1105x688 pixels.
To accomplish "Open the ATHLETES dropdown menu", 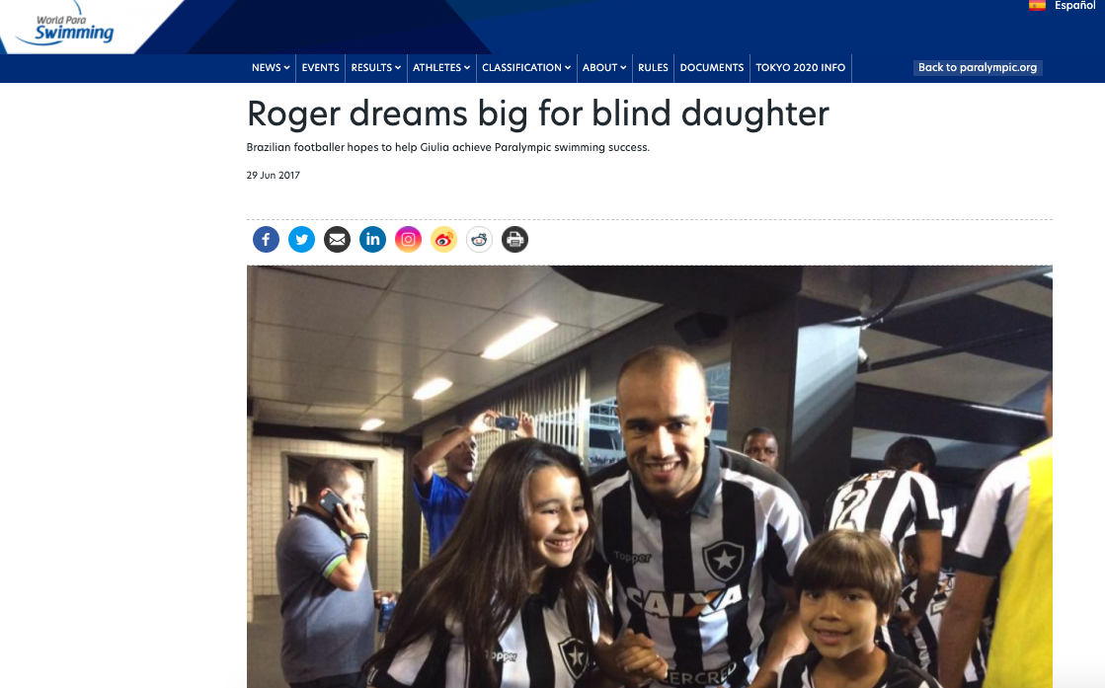I will 441,67.
